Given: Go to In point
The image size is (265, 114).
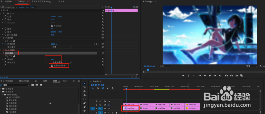Looking at the screenshot, I should 200,76.
